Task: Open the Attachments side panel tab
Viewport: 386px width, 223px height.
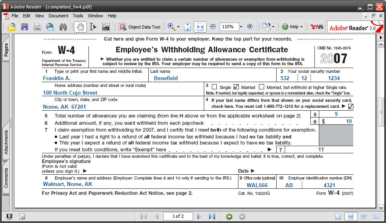Action: (6, 142)
